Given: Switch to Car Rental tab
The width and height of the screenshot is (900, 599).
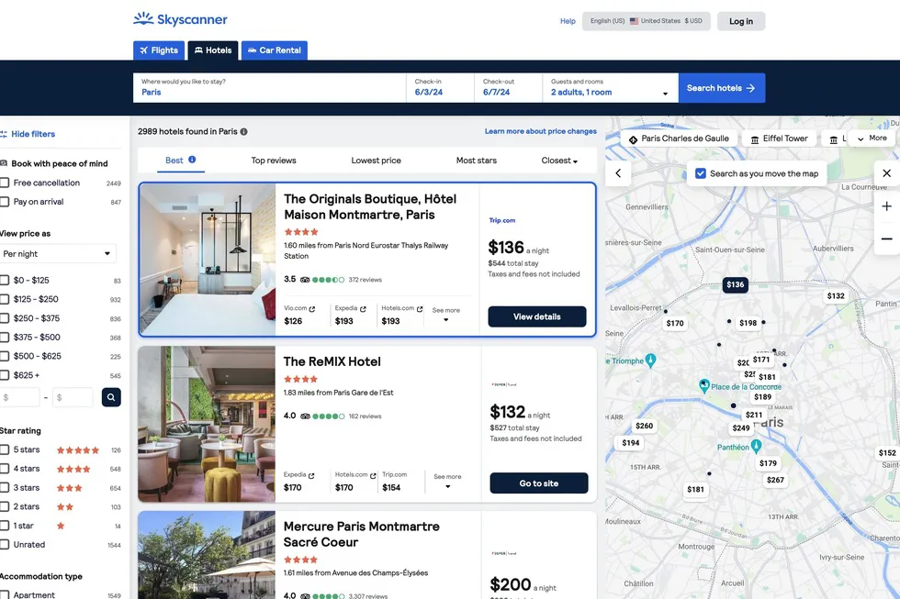Looking at the screenshot, I should tap(275, 50).
